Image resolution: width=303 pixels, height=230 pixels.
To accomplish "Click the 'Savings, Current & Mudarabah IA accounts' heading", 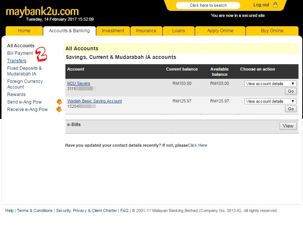I will (x=121, y=57).
